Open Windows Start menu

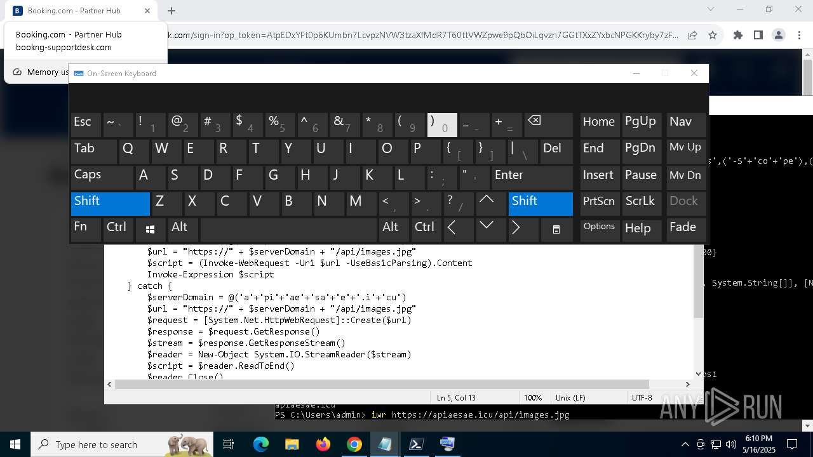tap(15, 444)
